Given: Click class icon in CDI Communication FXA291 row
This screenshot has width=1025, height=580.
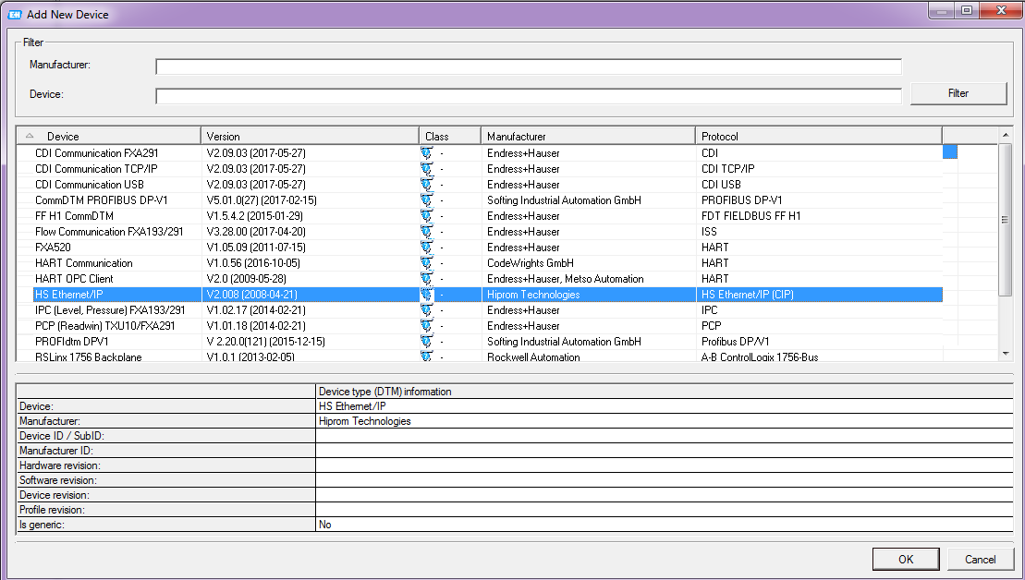Looking at the screenshot, I should click(426, 153).
